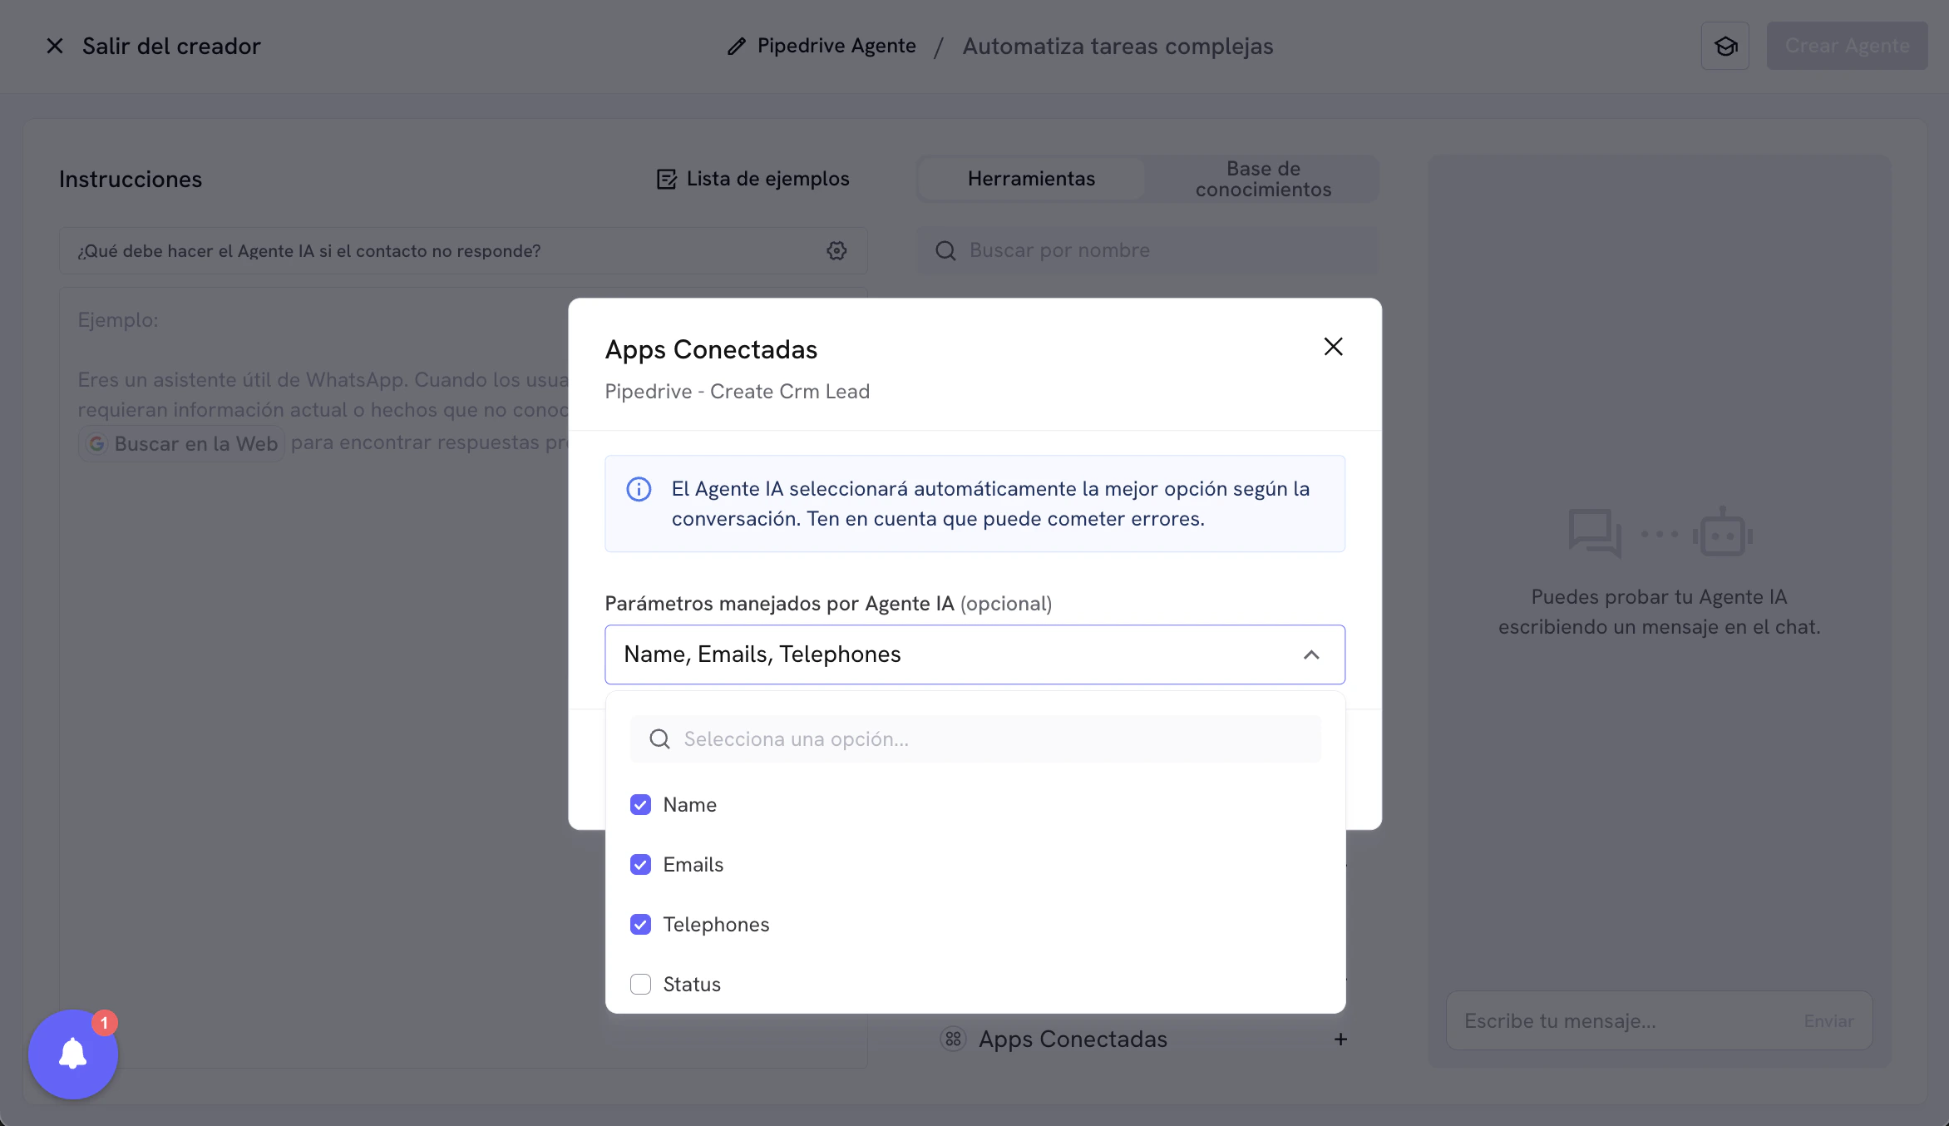
Task: Add a connected app with the plus icon
Action: click(1340, 1039)
